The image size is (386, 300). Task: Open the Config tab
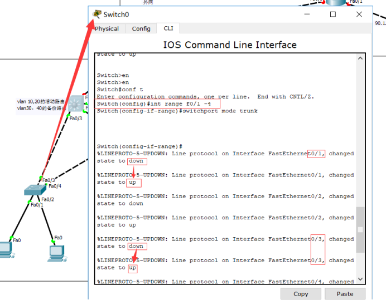pos(141,29)
